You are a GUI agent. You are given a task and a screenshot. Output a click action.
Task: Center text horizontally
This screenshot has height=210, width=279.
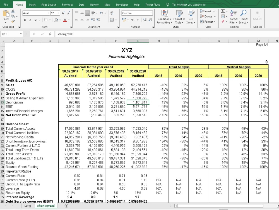82,20
